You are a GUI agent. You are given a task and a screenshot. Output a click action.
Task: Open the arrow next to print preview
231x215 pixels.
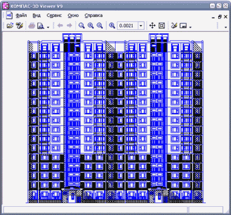coord(48,27)
